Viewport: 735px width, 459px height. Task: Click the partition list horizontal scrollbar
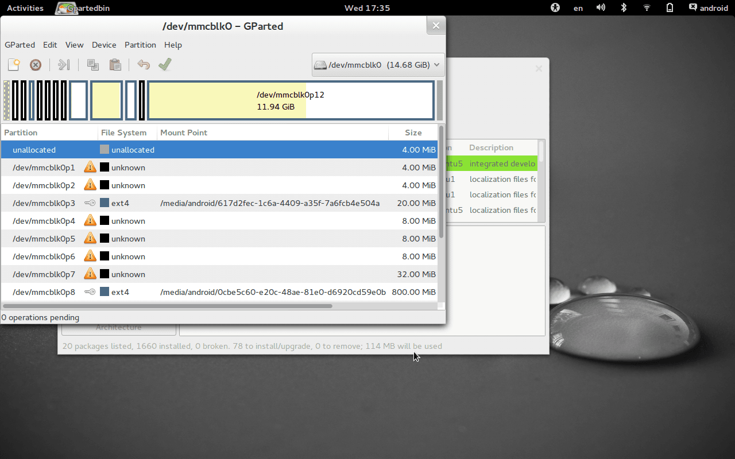tap(167, 306)
